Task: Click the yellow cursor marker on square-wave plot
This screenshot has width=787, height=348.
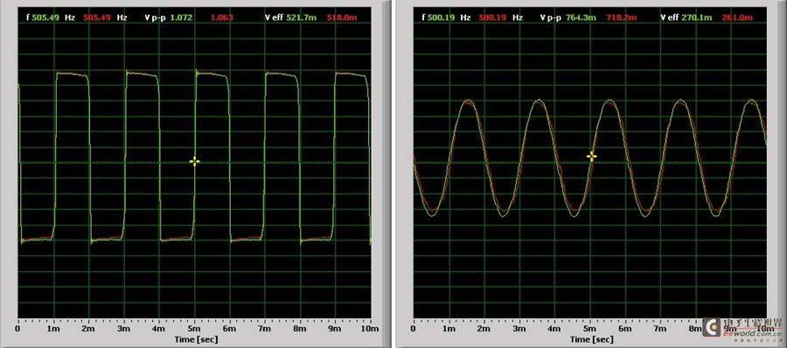Action: [195, 161]
